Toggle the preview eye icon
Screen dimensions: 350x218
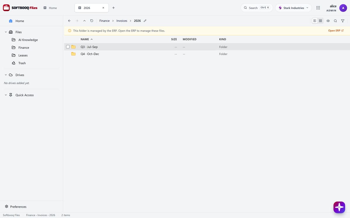[328, 21]
